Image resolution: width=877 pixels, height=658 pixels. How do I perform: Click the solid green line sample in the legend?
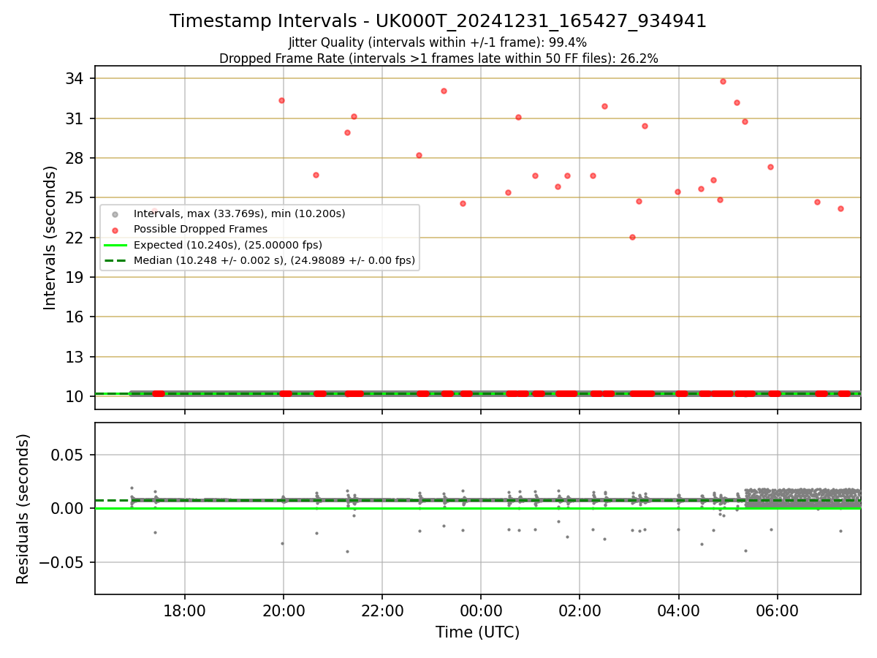click(113, 245)
